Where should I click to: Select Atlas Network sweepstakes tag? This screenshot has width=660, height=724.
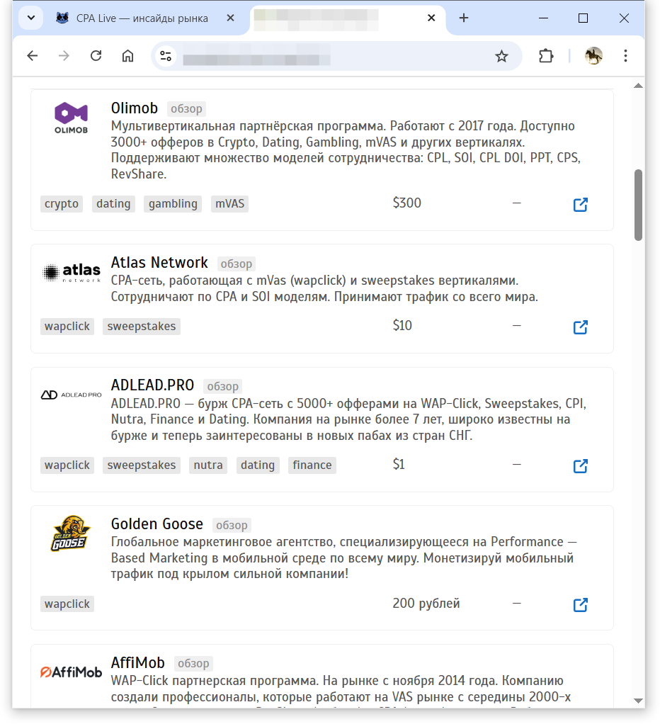pyautogui.click(x=142, y=327)
